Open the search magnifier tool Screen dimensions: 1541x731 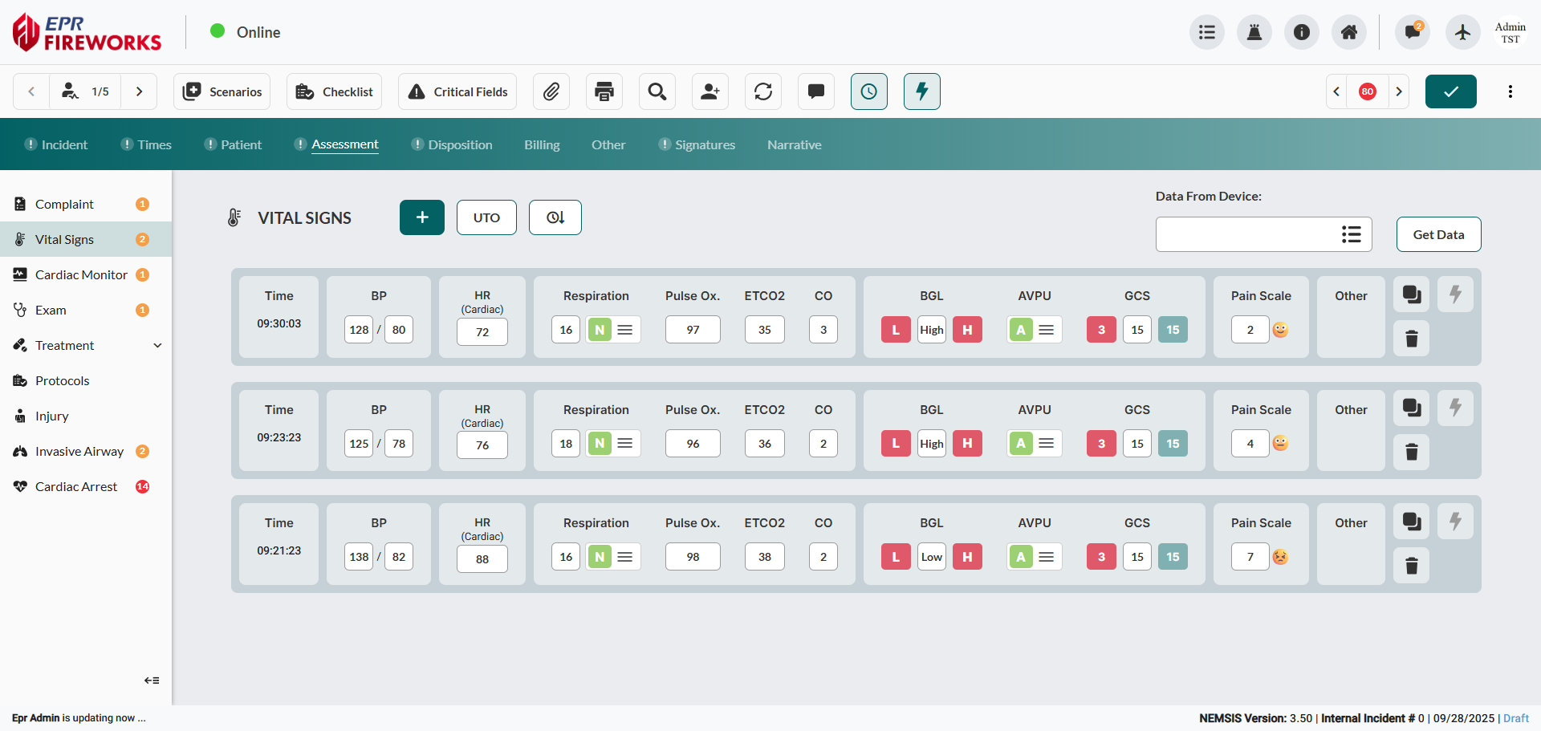click(657, 91)
